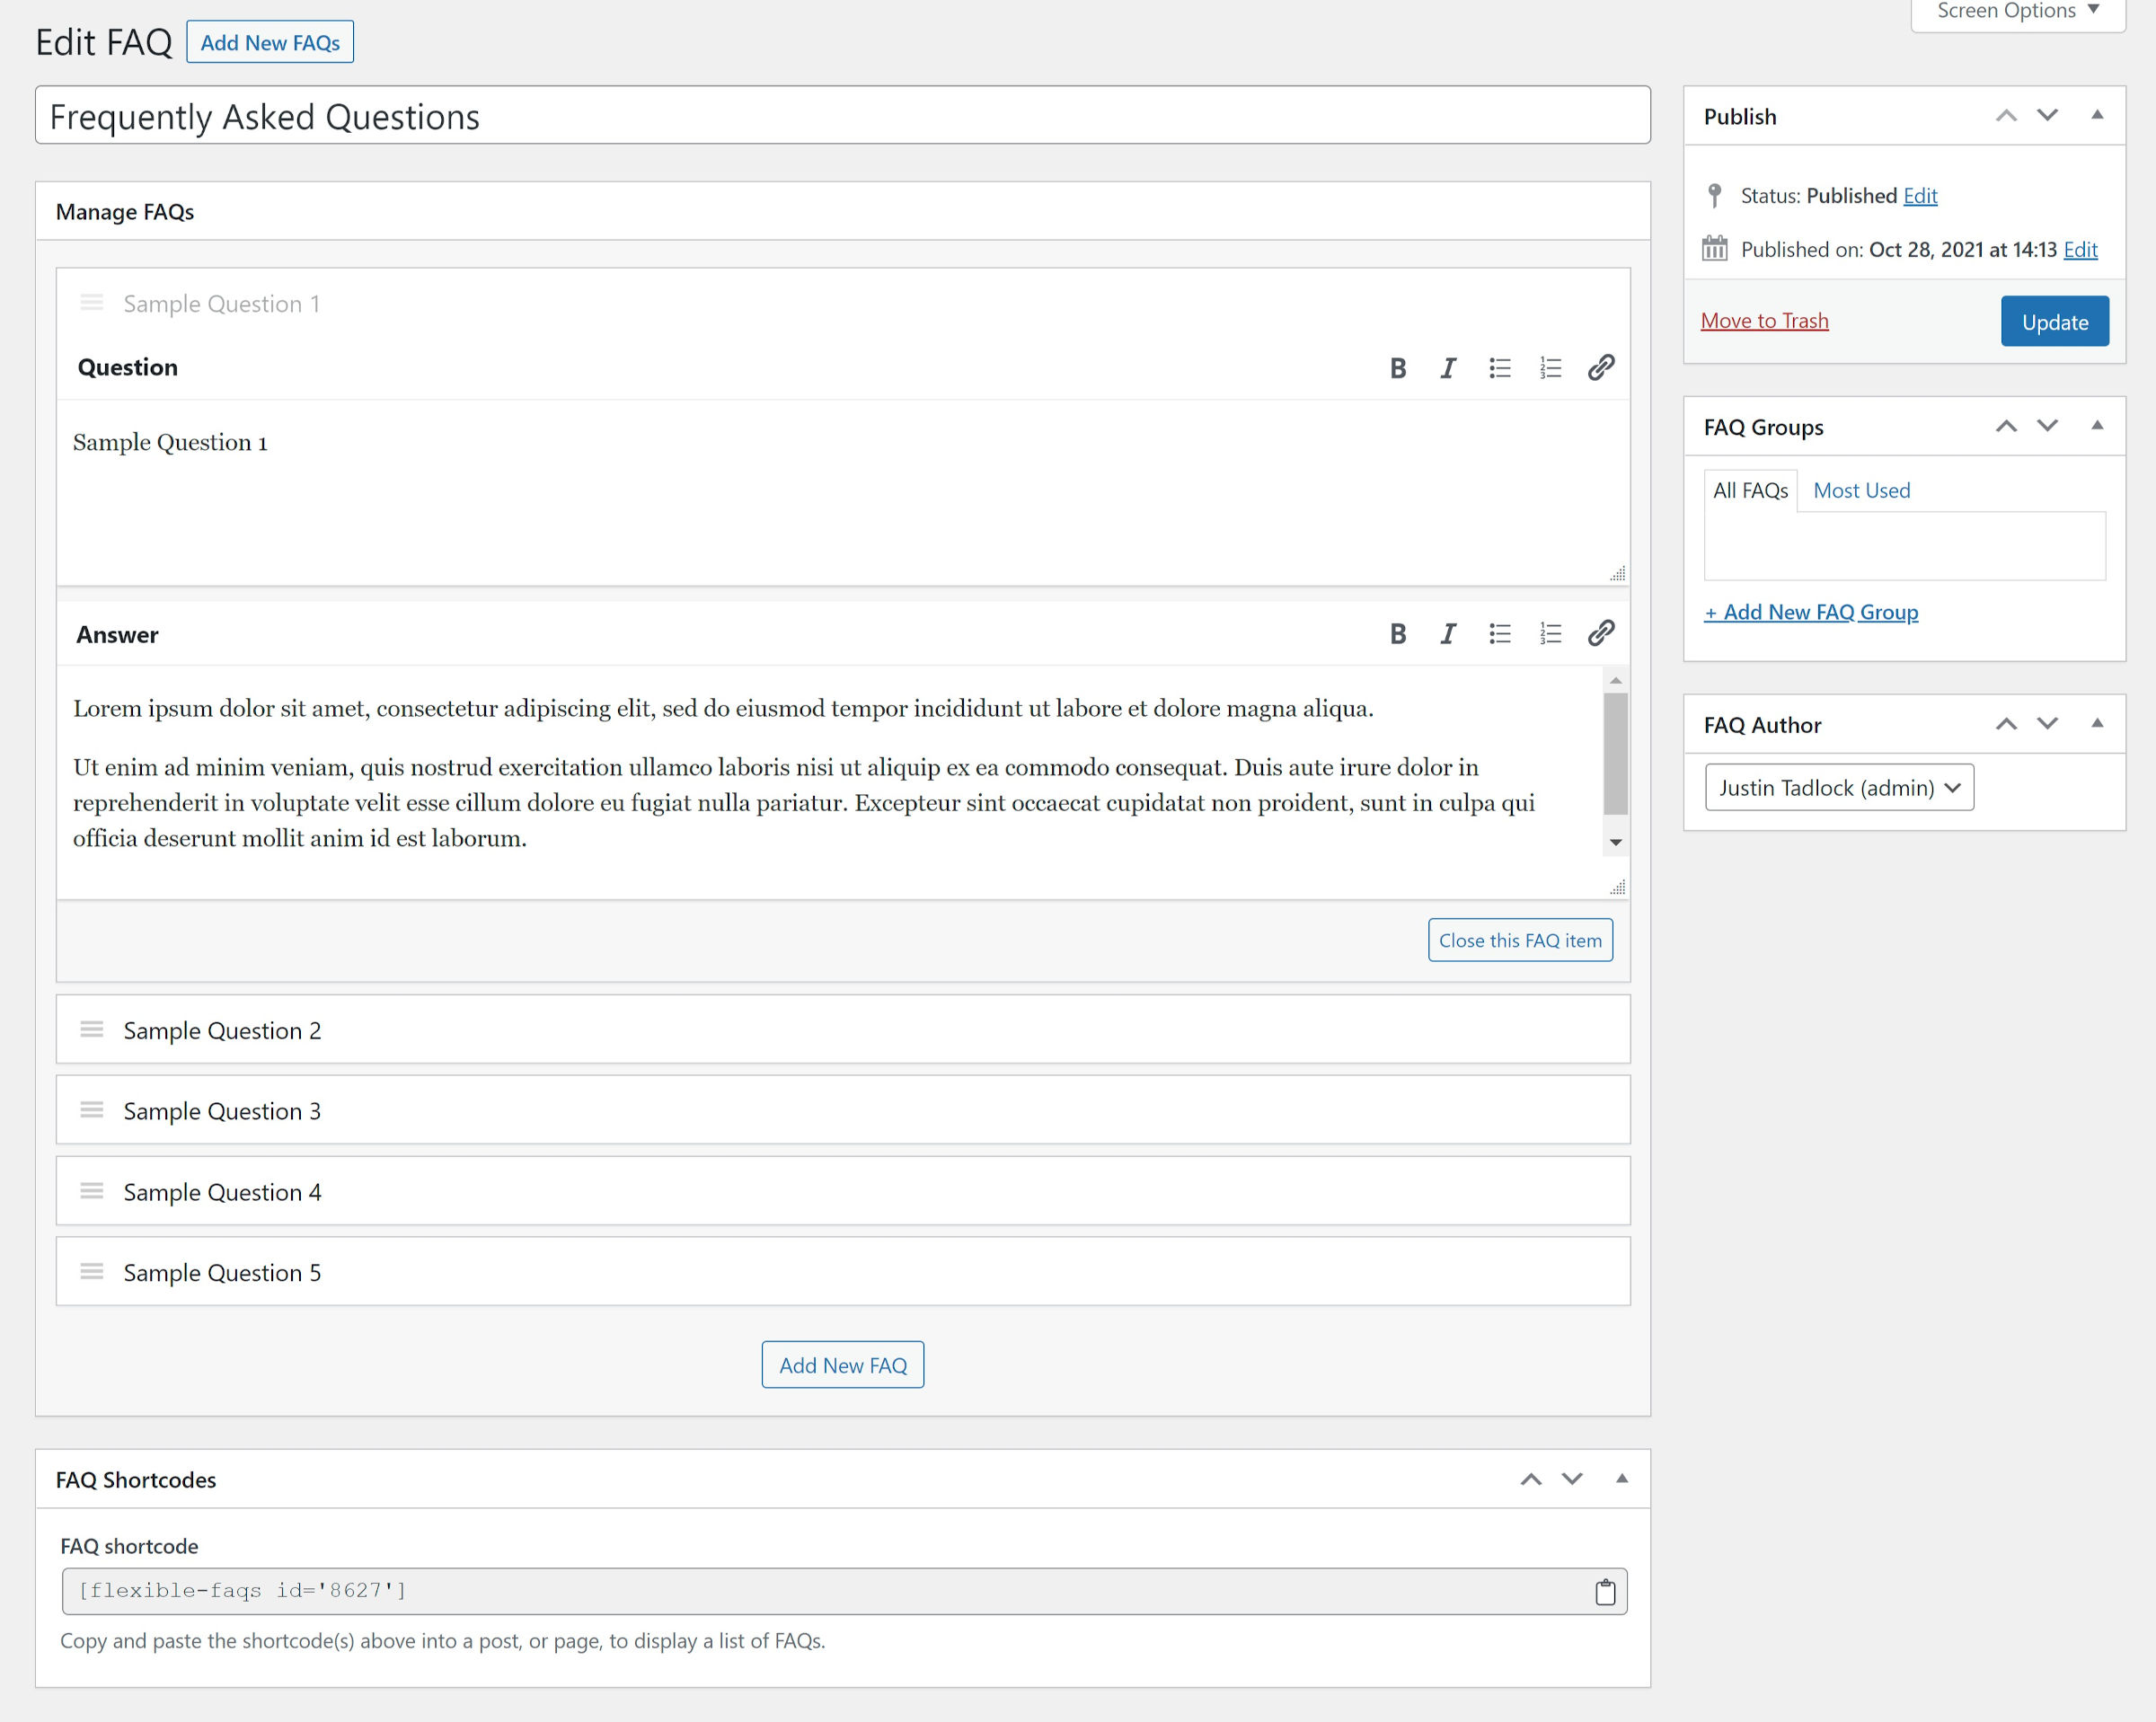The image size is (2156, 1722).
Task: Insert a link in the Question editor
Action: 1601,367
